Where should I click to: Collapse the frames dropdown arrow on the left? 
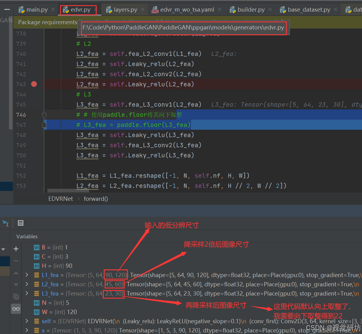[3, 249]
